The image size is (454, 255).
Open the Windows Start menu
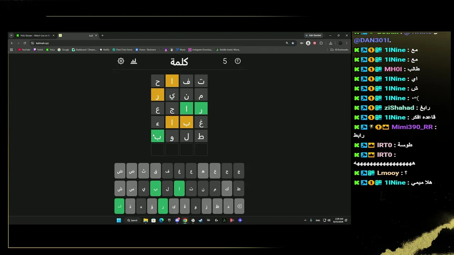point(119,220)
